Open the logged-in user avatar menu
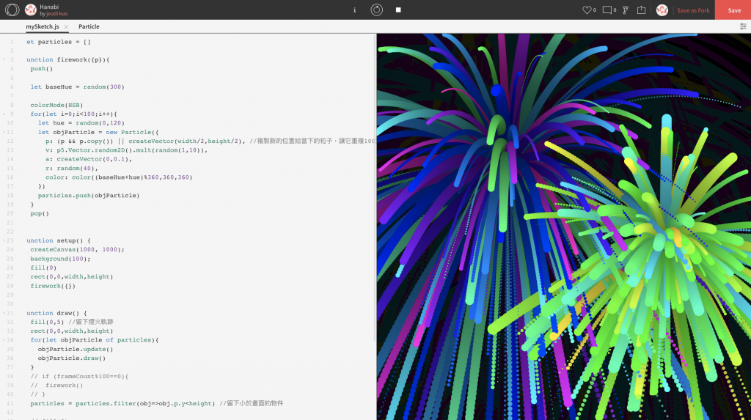Image resolution: width=751 pixels, height=420 pixels. (x=662, y=10)
